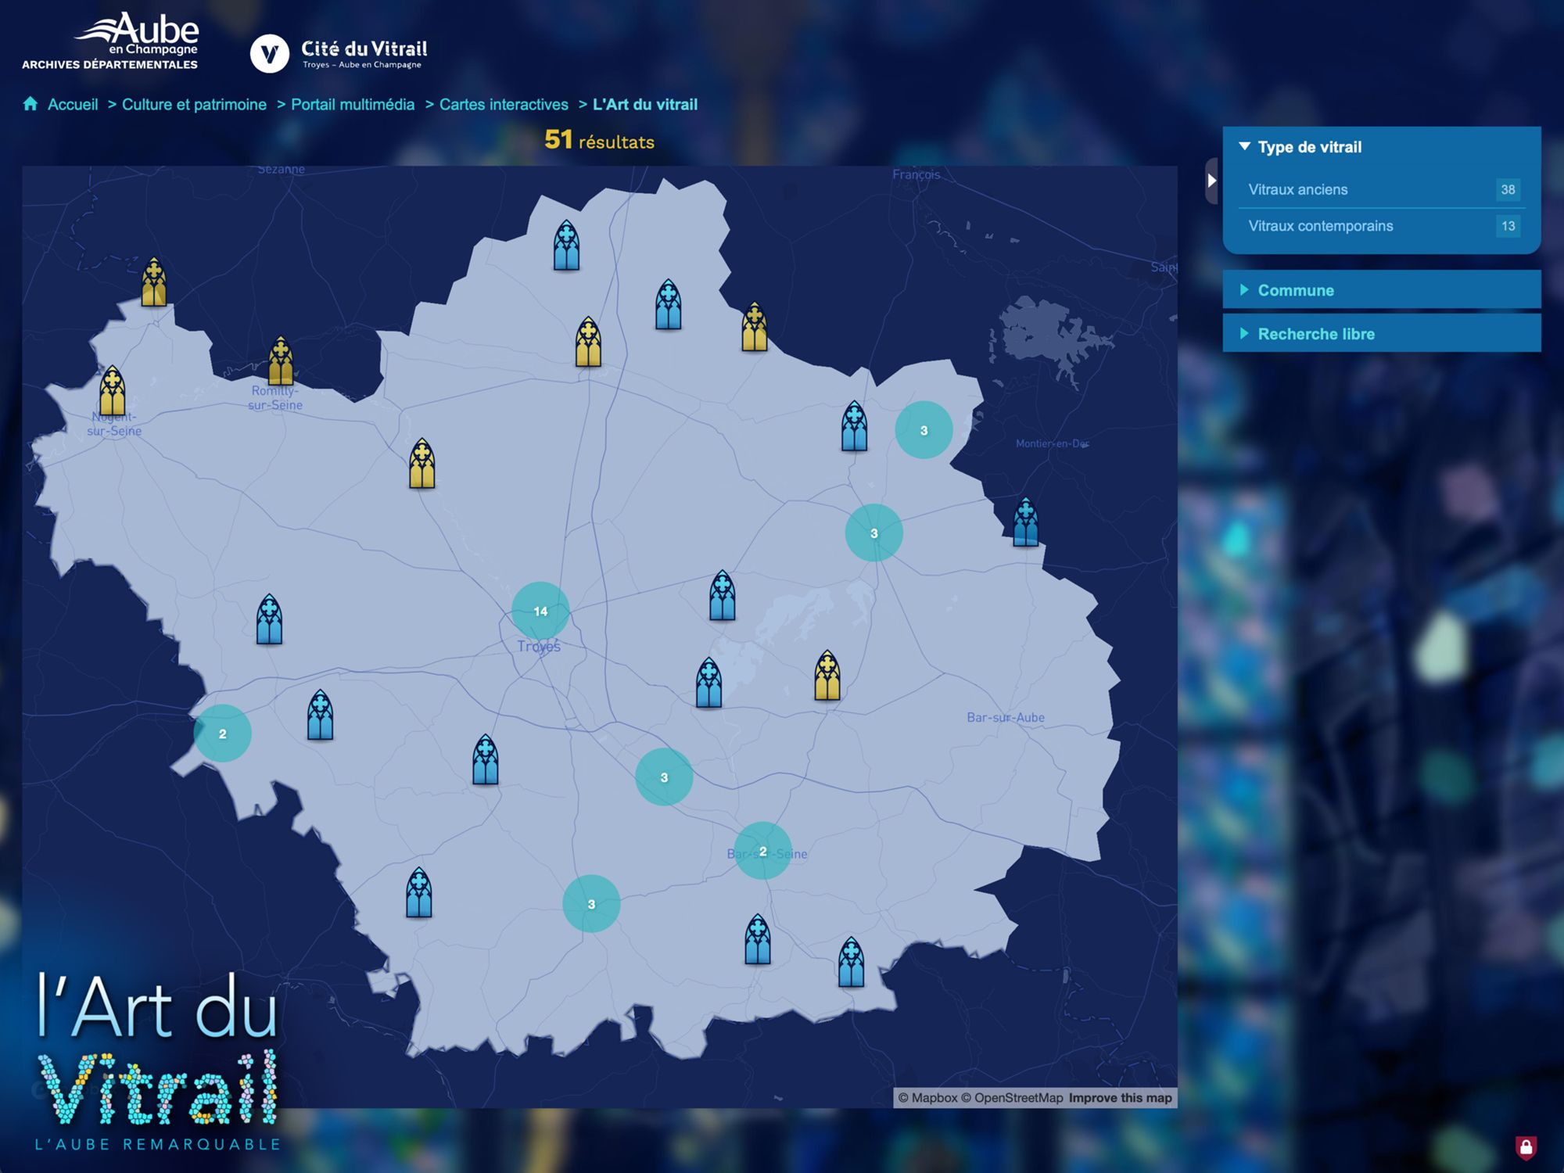Click the L'Art du Vitrail title logo
The image size is (1564, 1173).
[158, 1060]
